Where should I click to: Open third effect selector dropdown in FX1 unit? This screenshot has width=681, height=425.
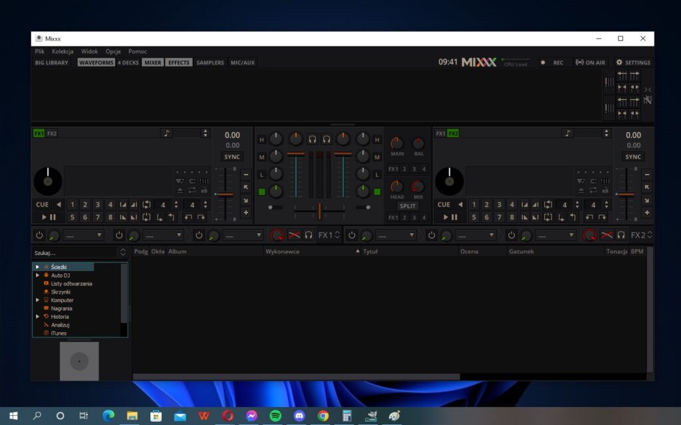click(243, 235)
